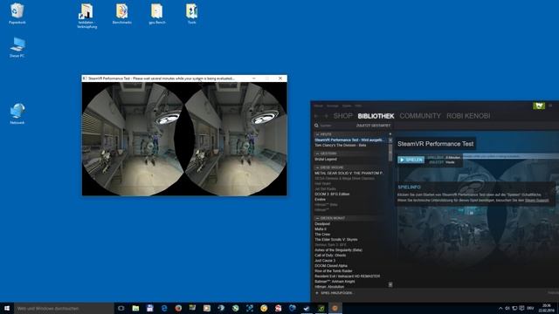Screen dimensions: 559x314
Task: Open File Explorer from taskbar
Action: coord(135,308)
